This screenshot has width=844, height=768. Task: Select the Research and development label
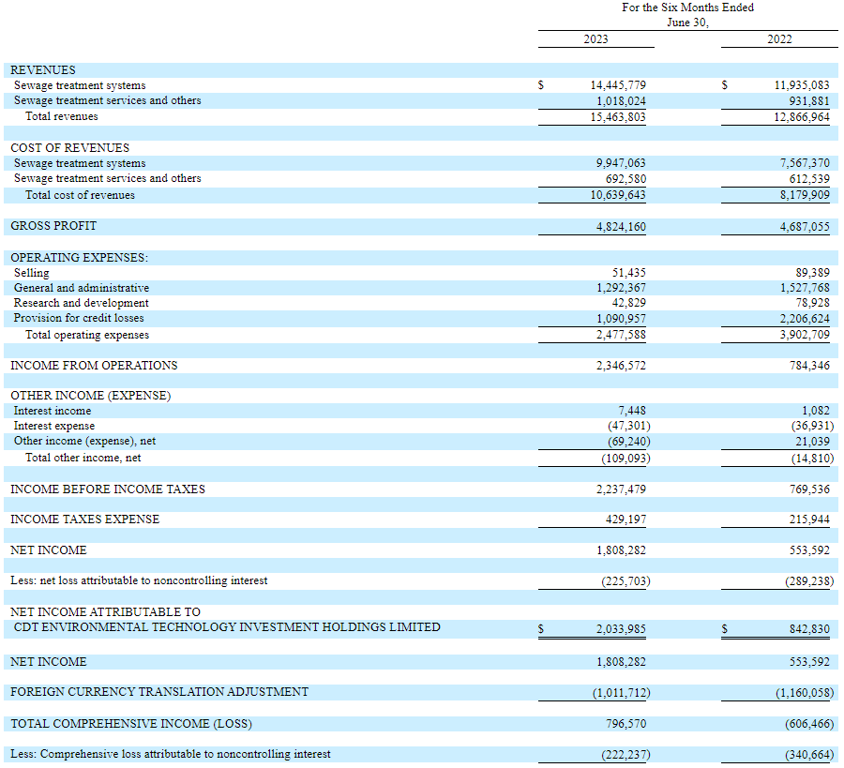(x=81, y=303)
